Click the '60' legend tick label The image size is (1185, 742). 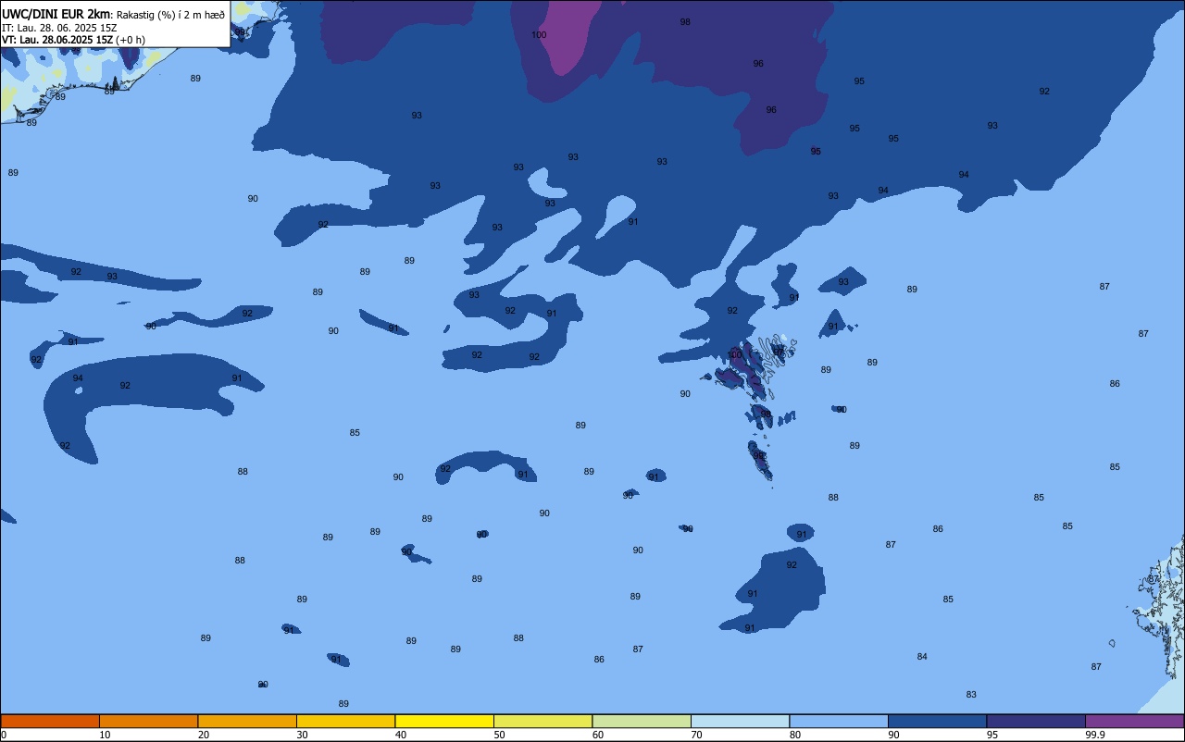pyautogui.click(x=598, y=735)
